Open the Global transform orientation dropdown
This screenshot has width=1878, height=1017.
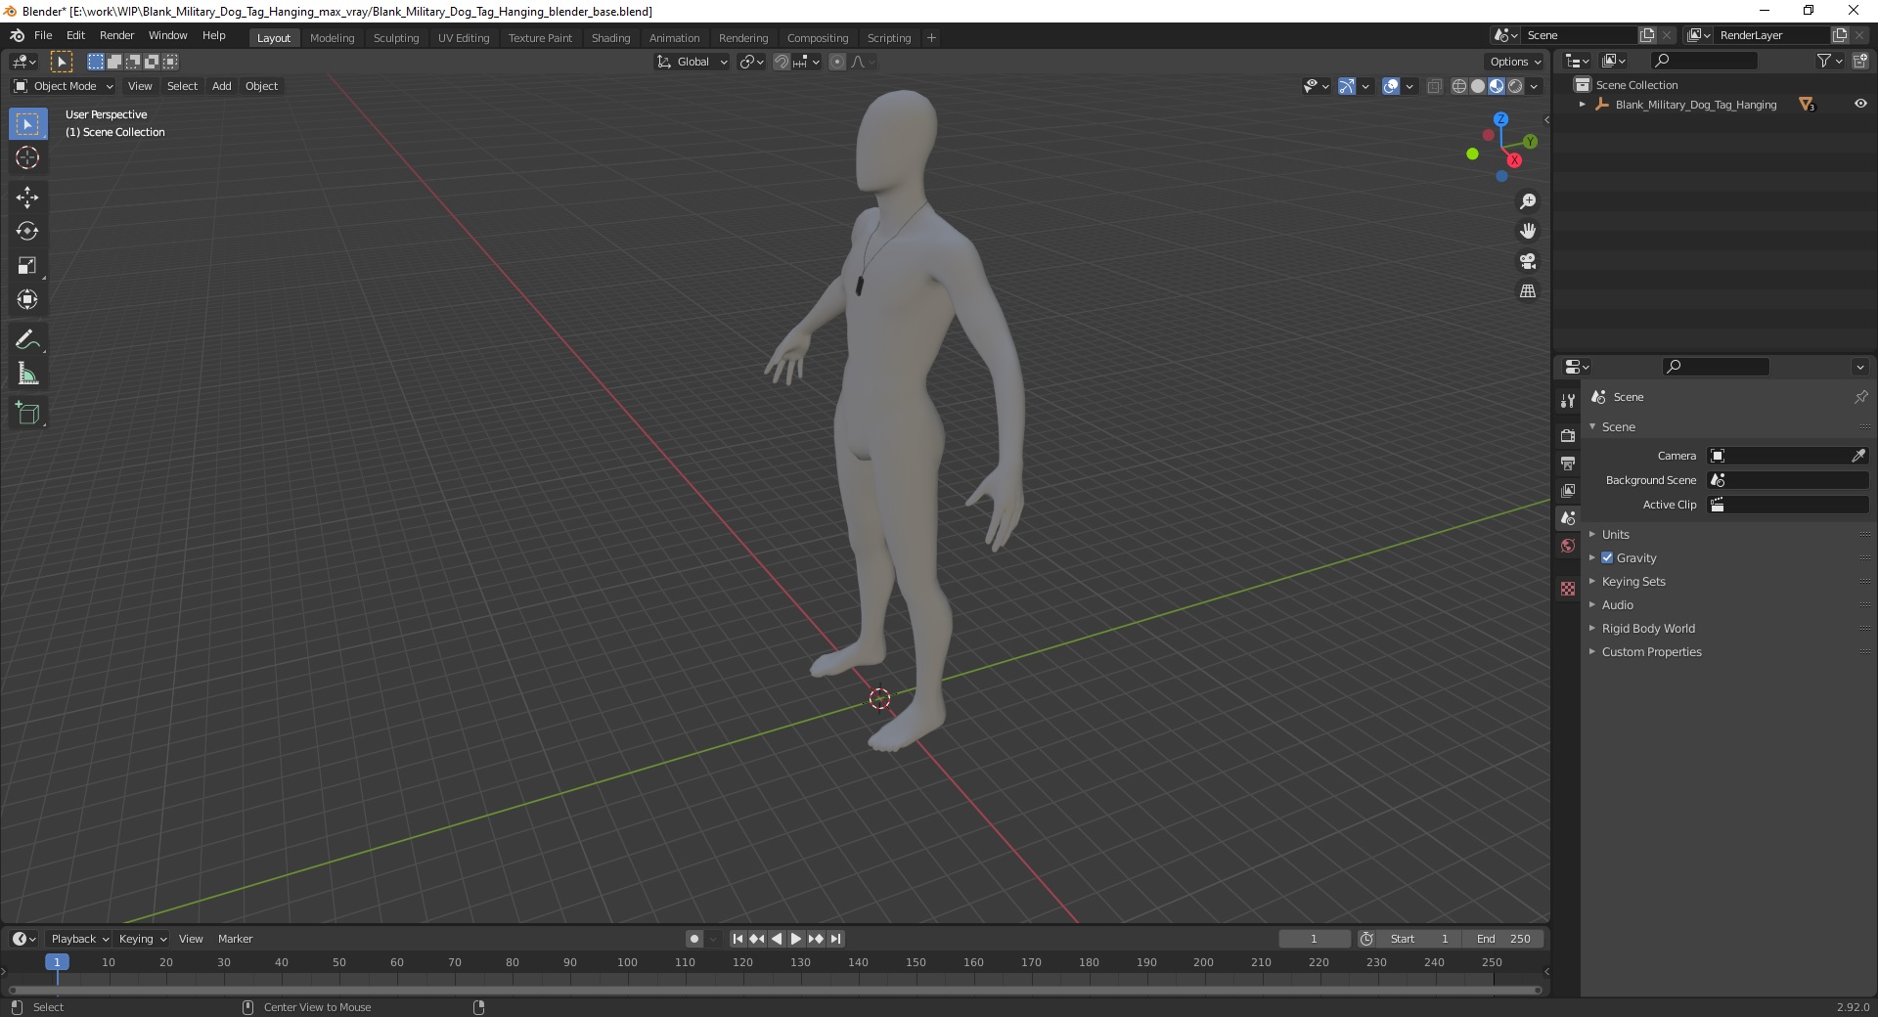692,62
